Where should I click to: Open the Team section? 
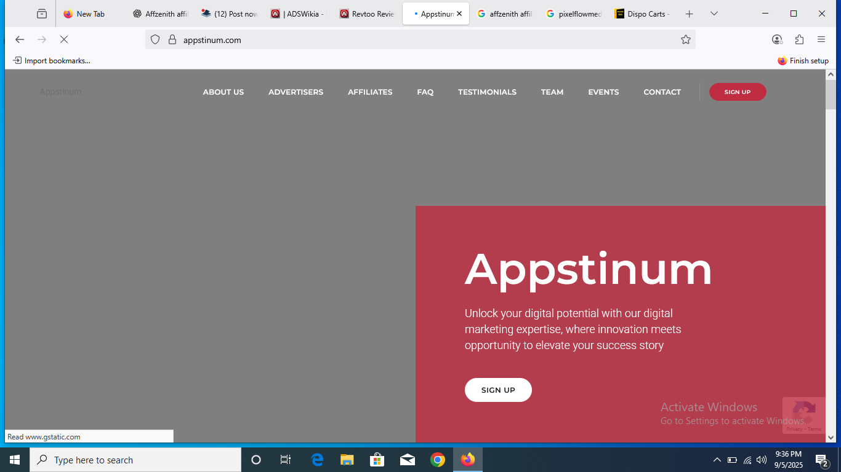[x=552, y=92]
